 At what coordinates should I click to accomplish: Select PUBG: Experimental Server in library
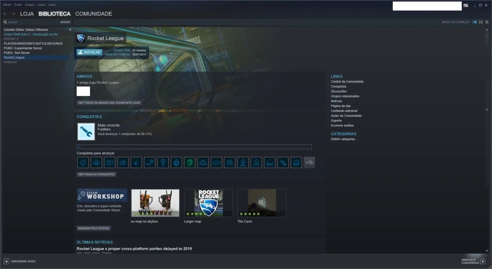tap(23, 48)
